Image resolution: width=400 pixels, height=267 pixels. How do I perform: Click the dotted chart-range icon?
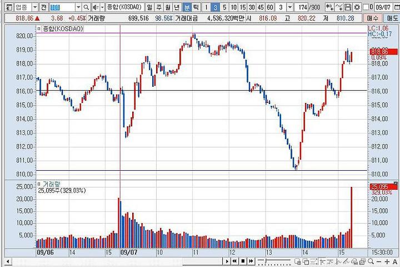(x=314, y=261)
